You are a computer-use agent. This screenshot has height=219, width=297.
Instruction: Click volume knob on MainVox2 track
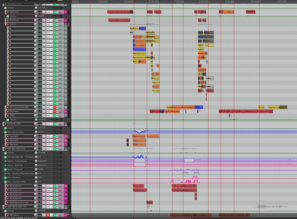click(x=35, y=12)
